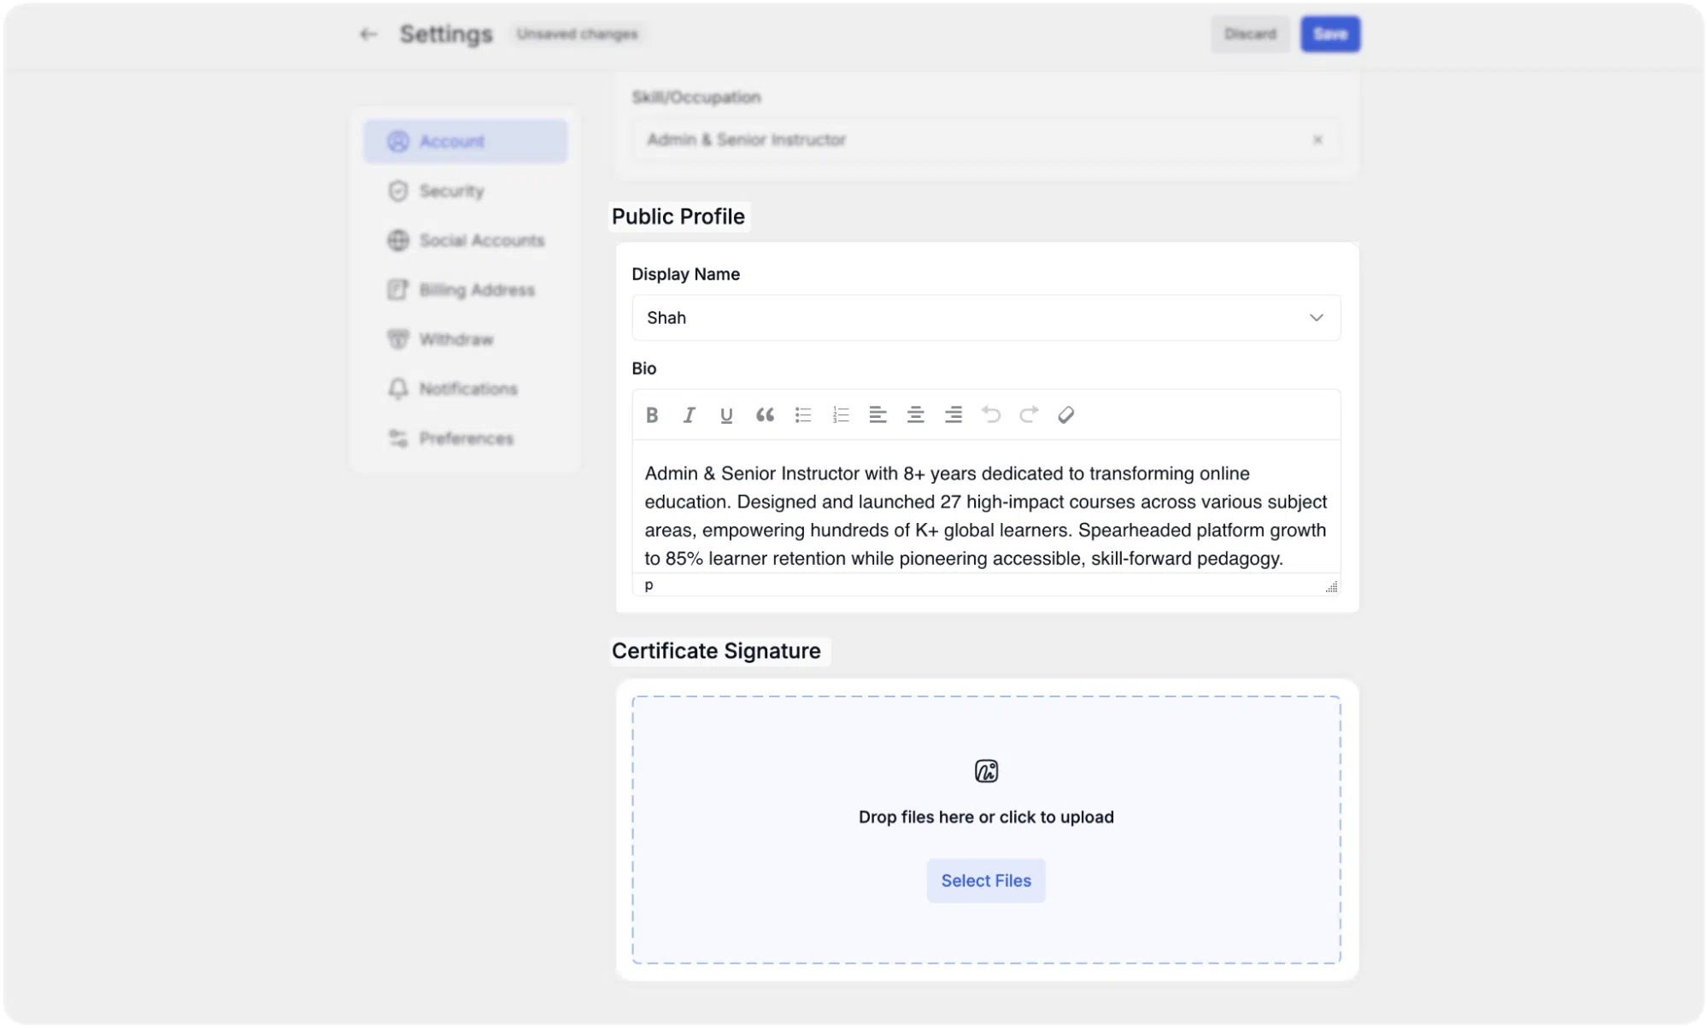Click inside the Bio text area
1708x1028 pixels.
[x=986, y=515]
